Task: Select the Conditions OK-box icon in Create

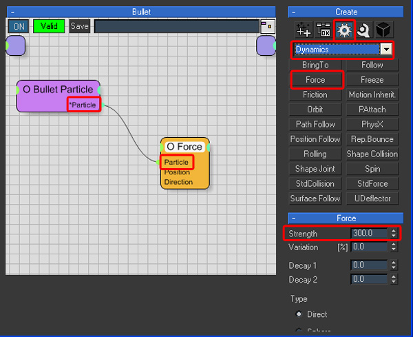Action: coord(324,30)
